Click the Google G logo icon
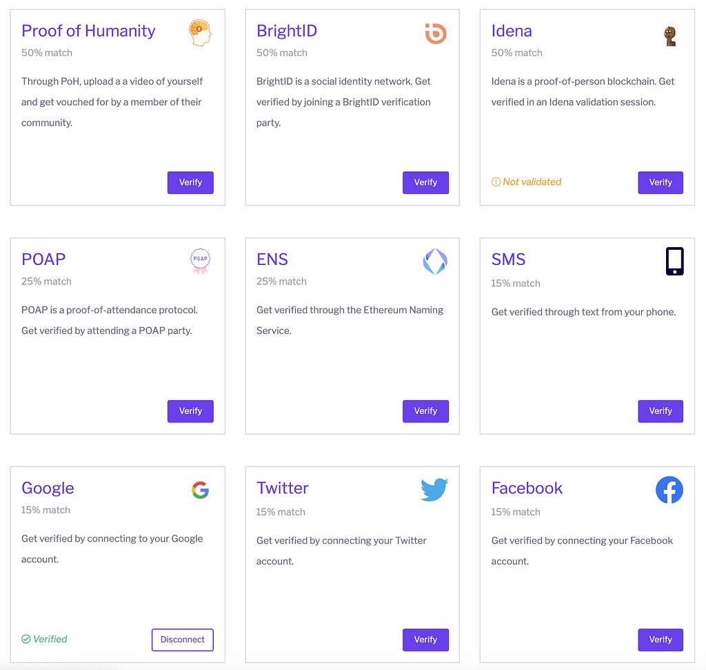 pyautogui.click(x=201, y=490)
